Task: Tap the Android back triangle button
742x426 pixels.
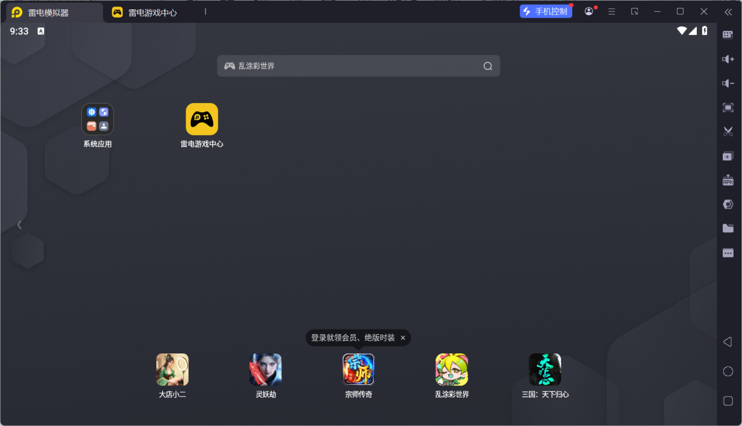Action: tap(727, 342)
